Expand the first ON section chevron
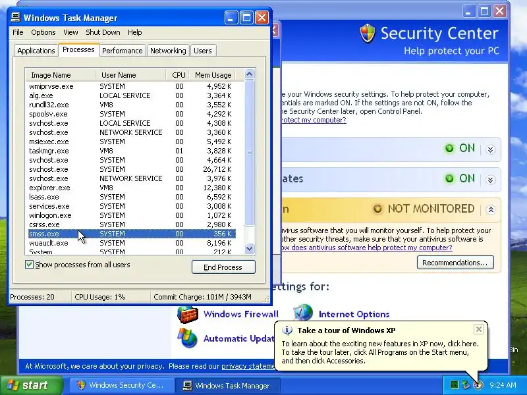The image size is (527, 395). [490, 149]
